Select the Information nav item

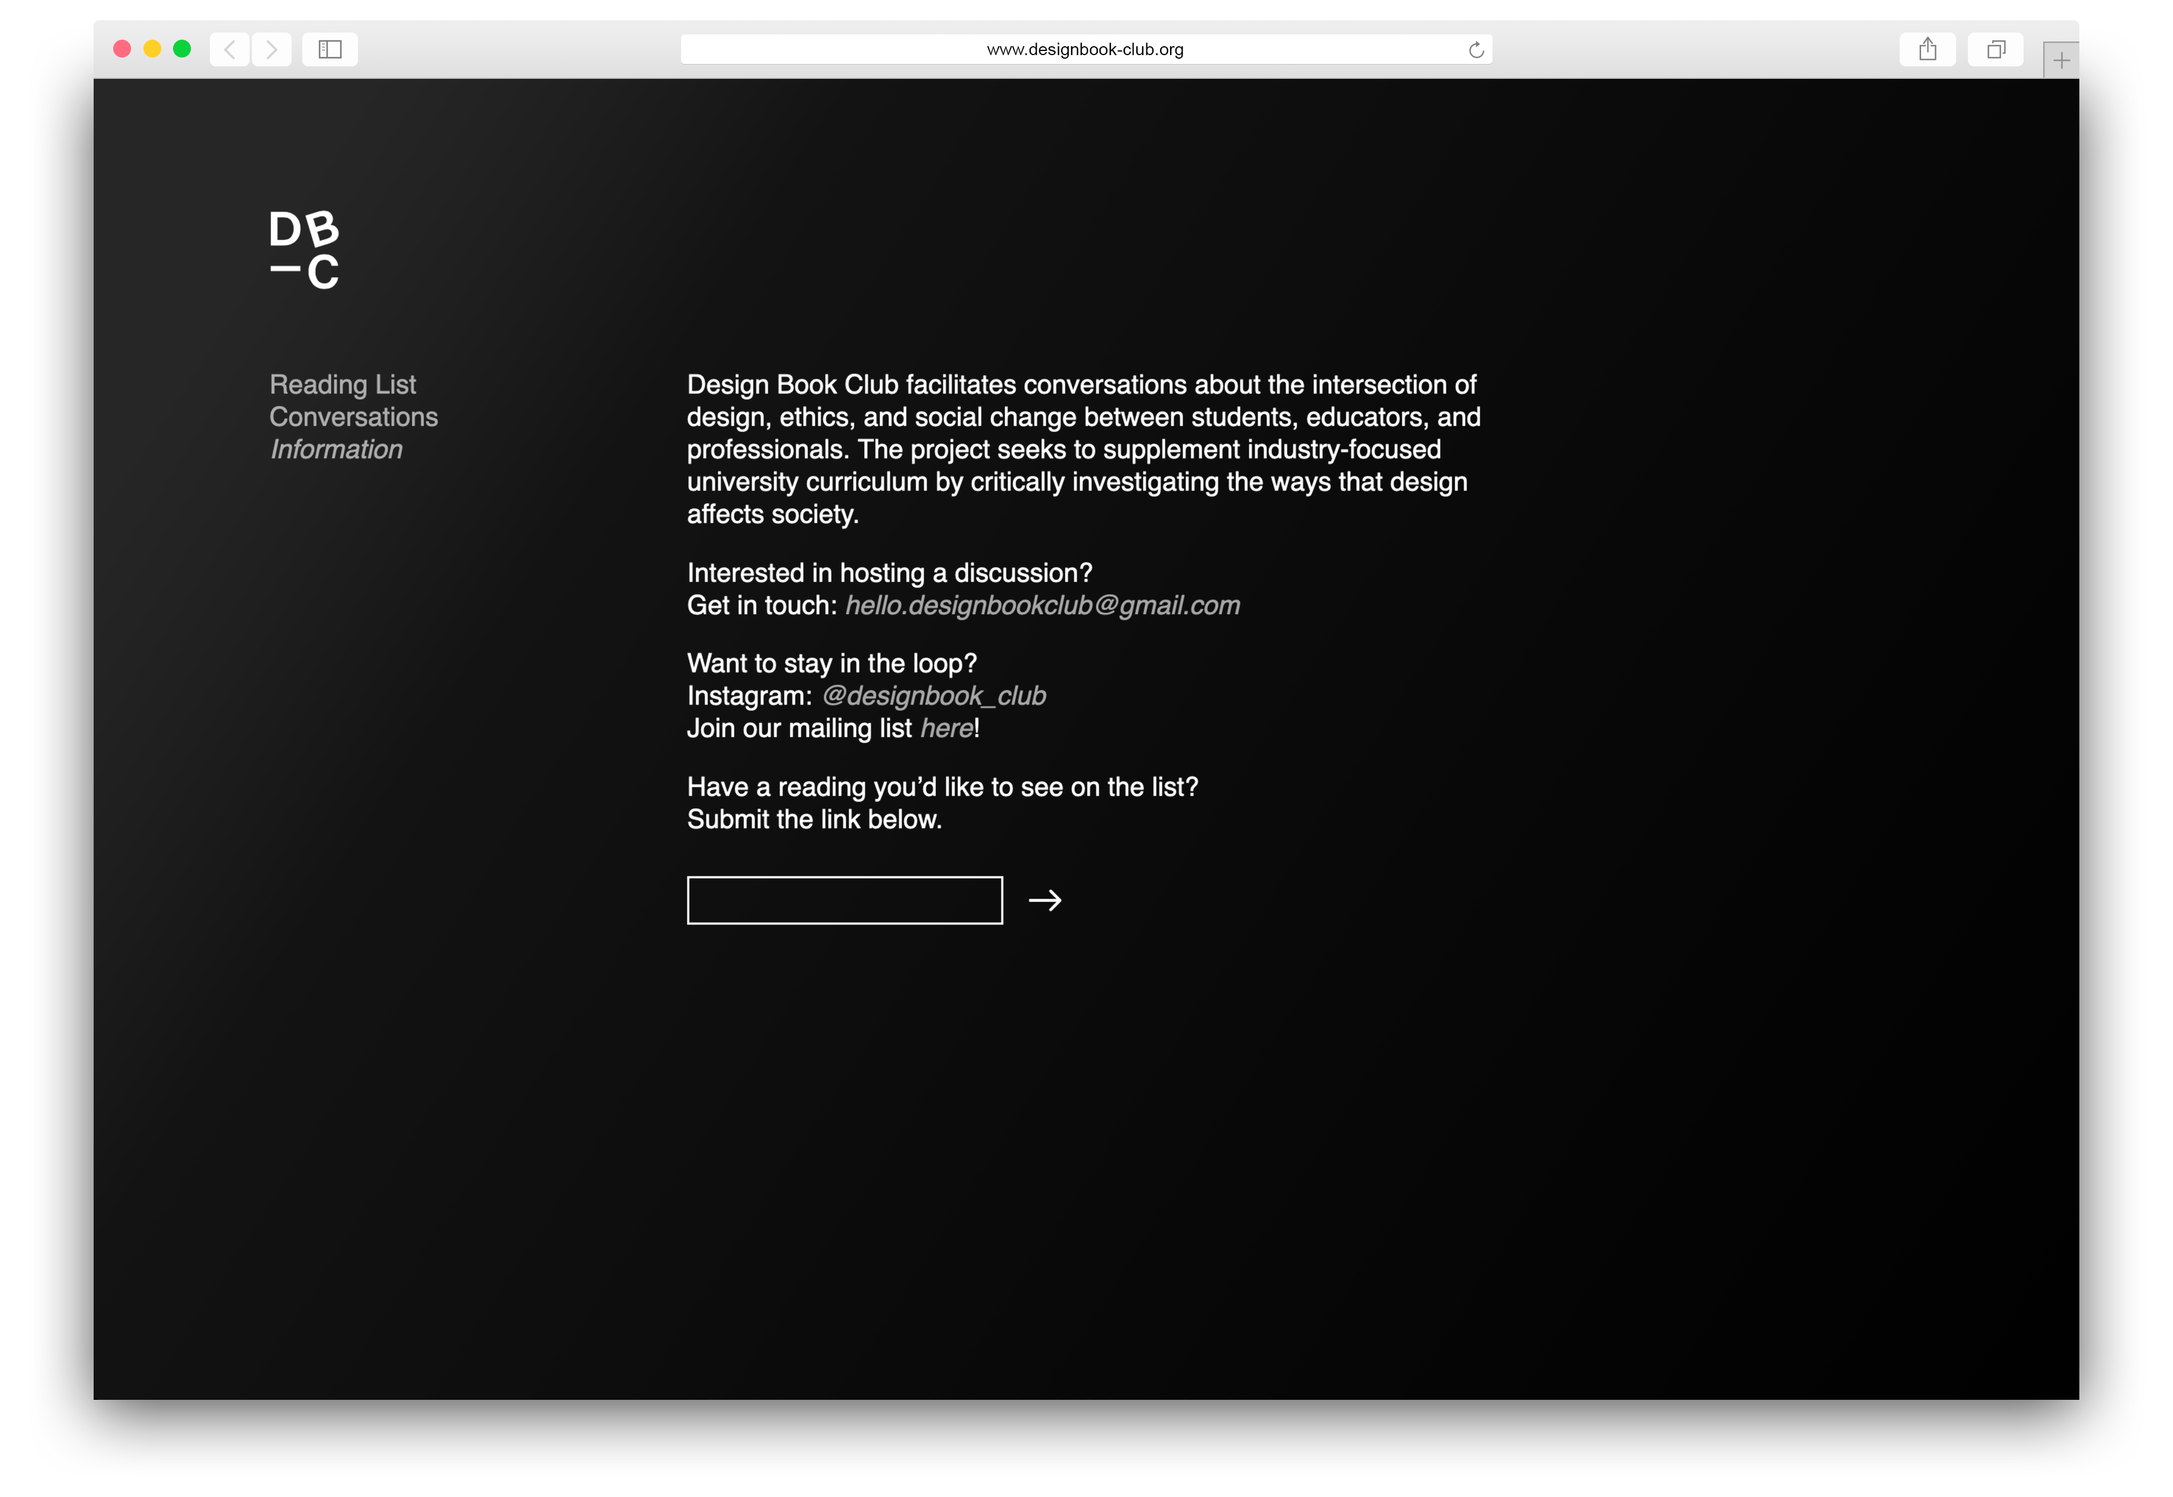tap(335, 449)
